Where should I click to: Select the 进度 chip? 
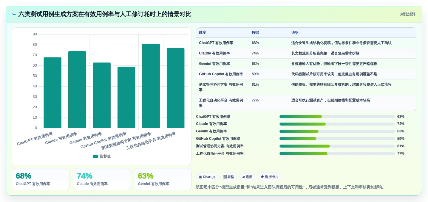247,177
